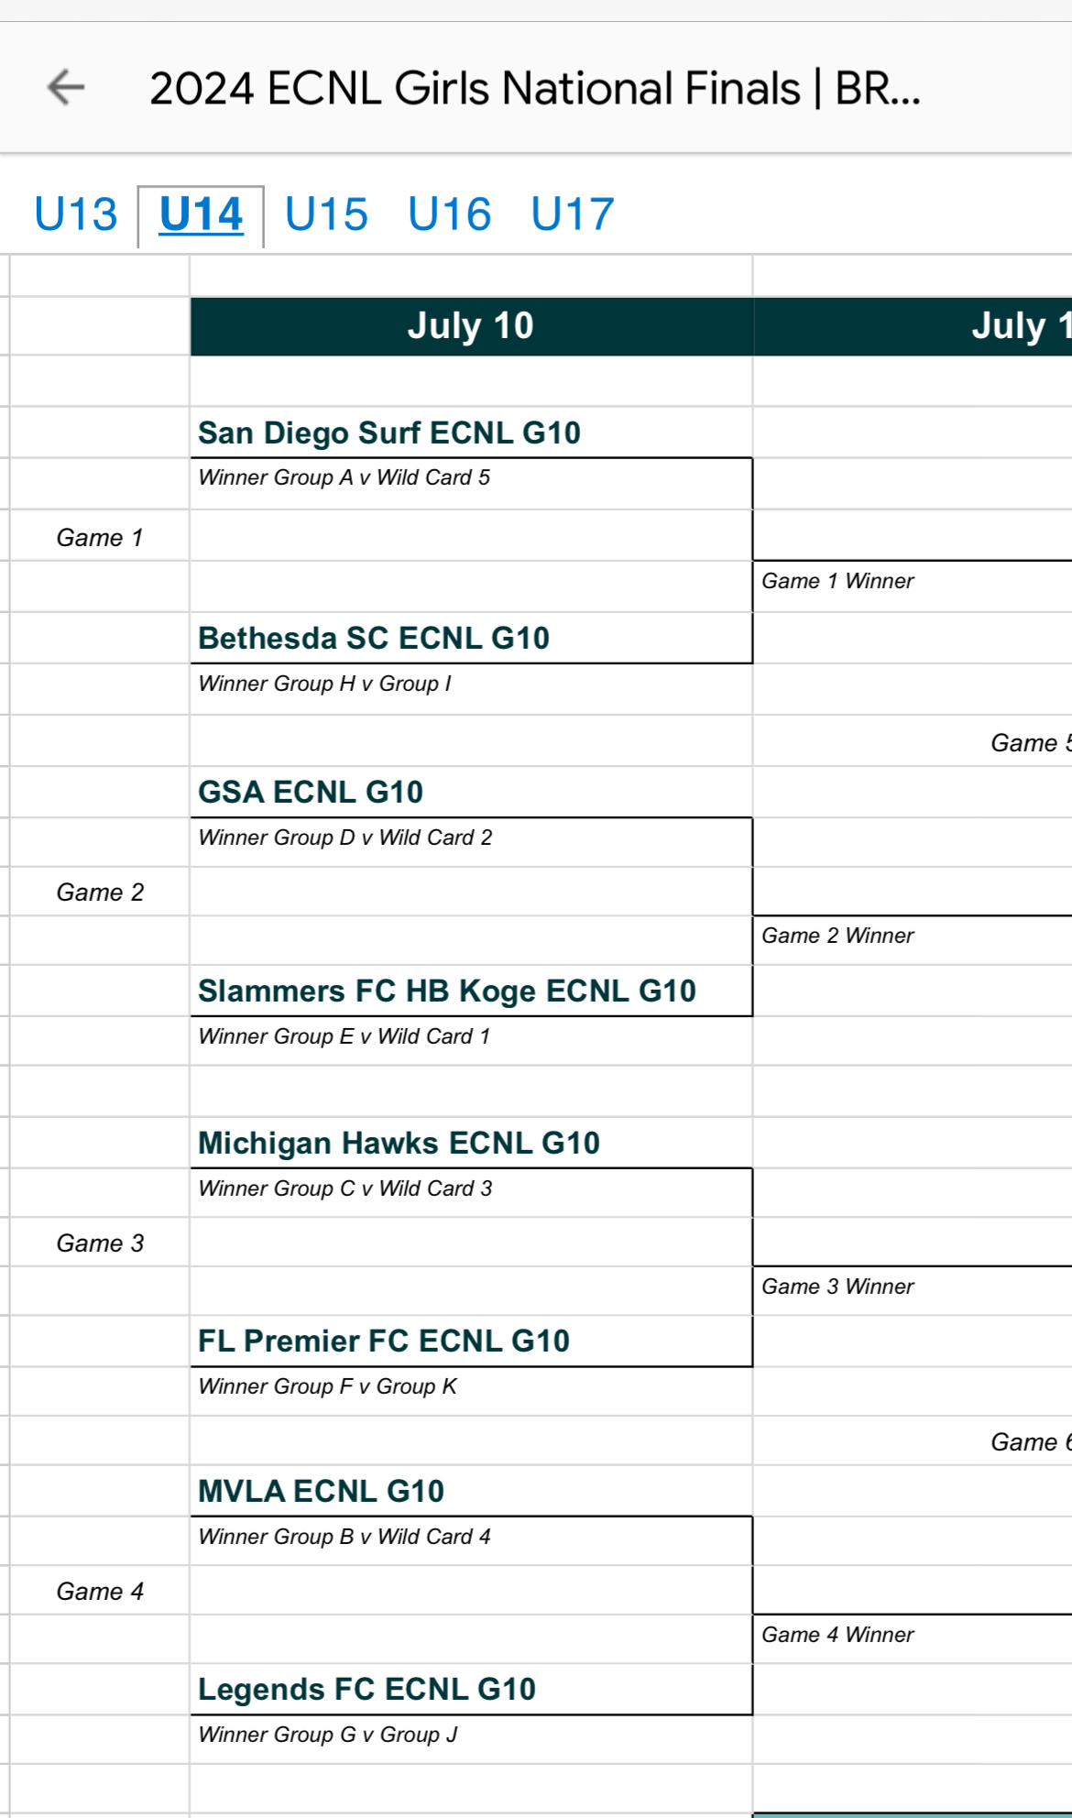Click the Game 2 label cell
1072x1818 pixels.
(x=100, y=893)
